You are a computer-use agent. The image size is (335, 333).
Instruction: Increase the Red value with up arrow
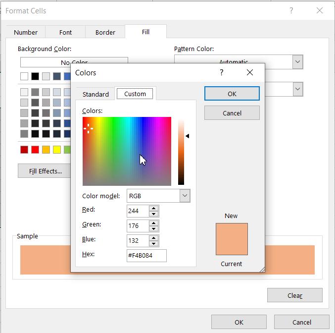(154, 208)
